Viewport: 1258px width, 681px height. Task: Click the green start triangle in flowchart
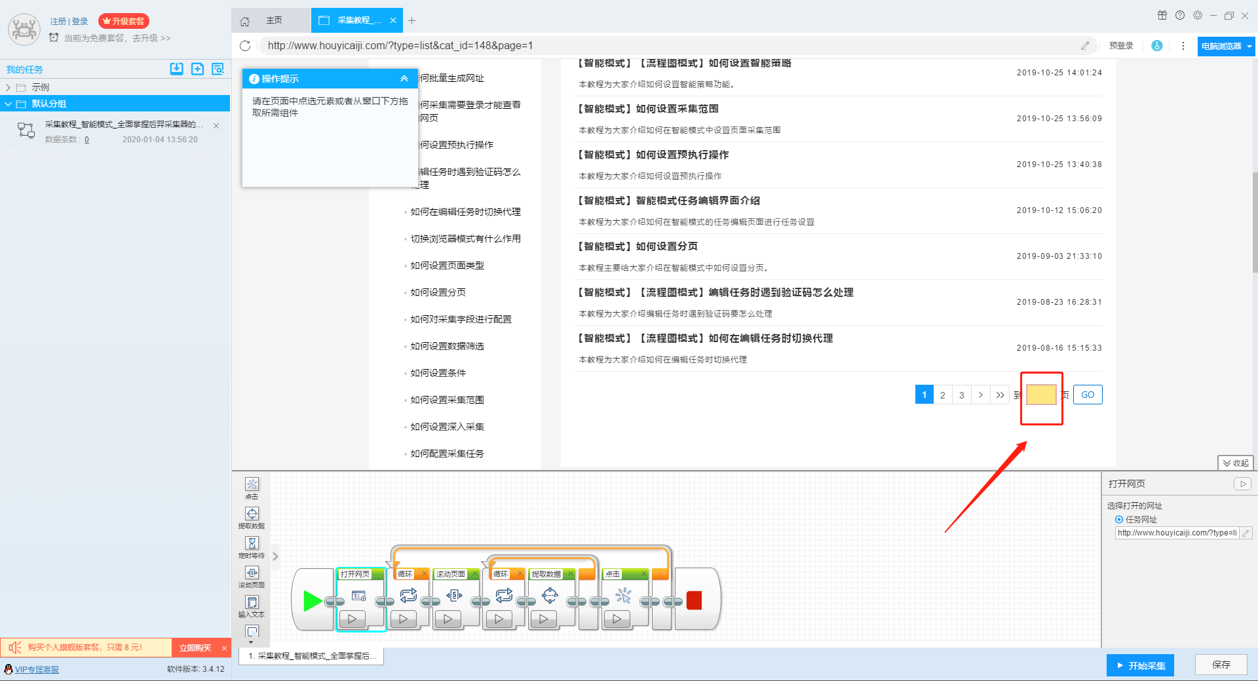[x=312, y=600]
